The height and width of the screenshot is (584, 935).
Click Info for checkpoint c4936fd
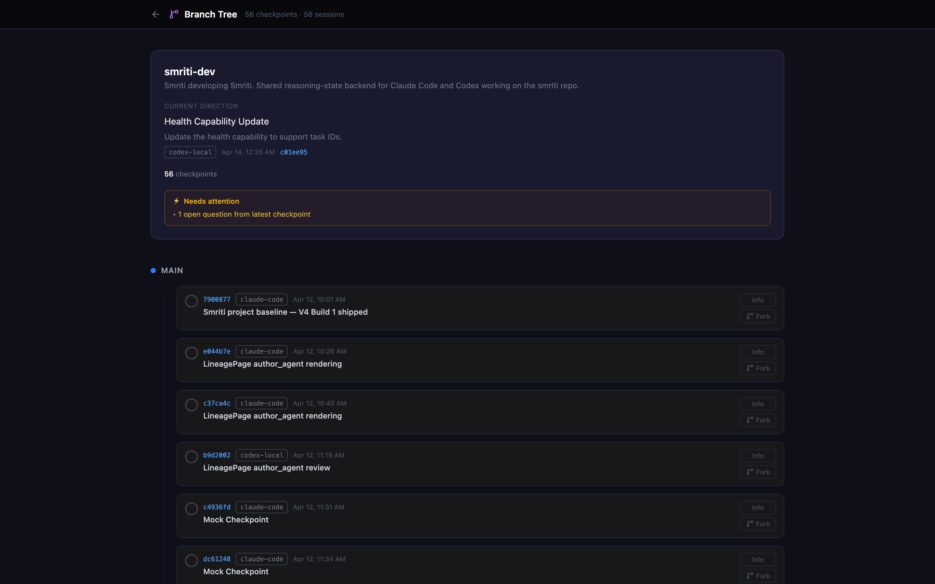tap(758, 508)
